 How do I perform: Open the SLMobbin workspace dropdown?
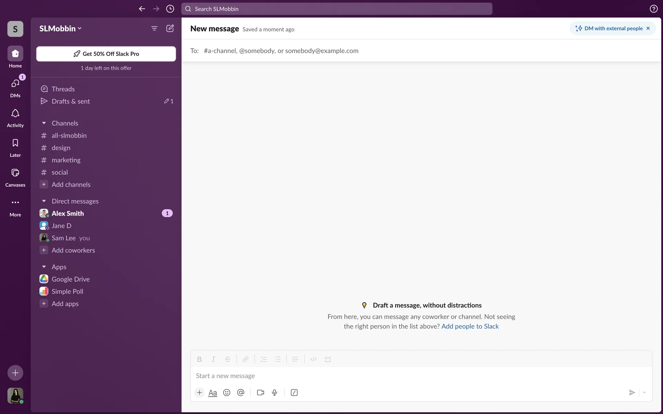(x=60, y=28)
